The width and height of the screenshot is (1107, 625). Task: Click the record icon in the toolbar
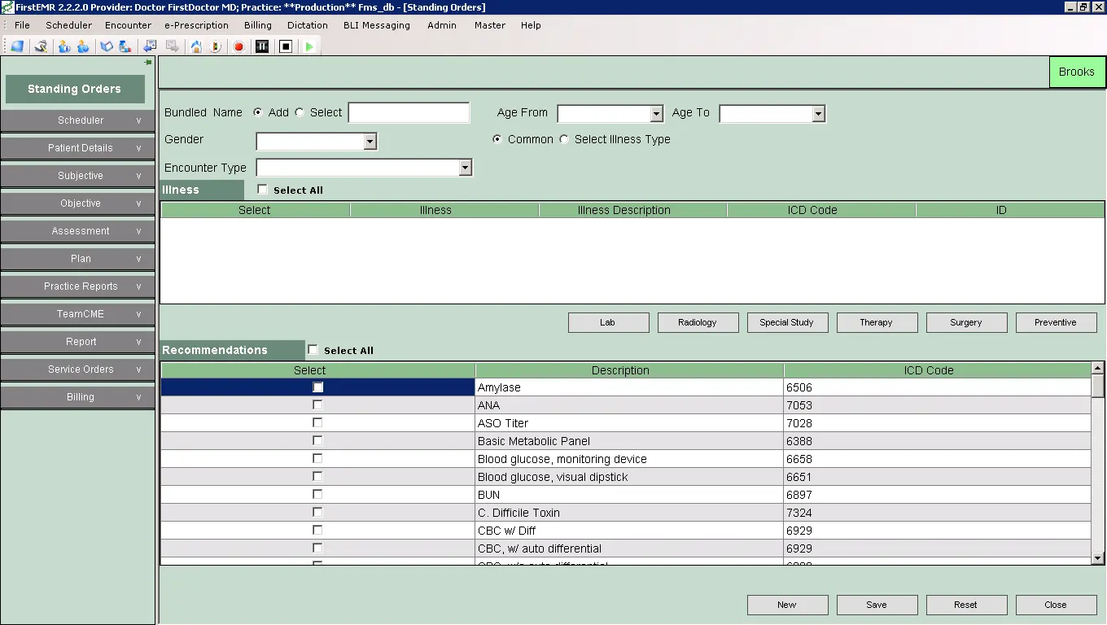(x=238, y=46)
